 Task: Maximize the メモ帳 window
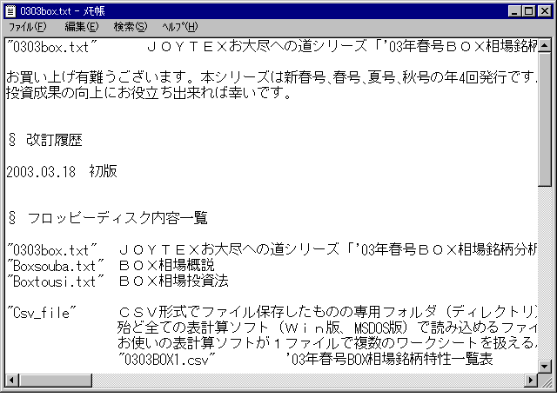(528, 11)
